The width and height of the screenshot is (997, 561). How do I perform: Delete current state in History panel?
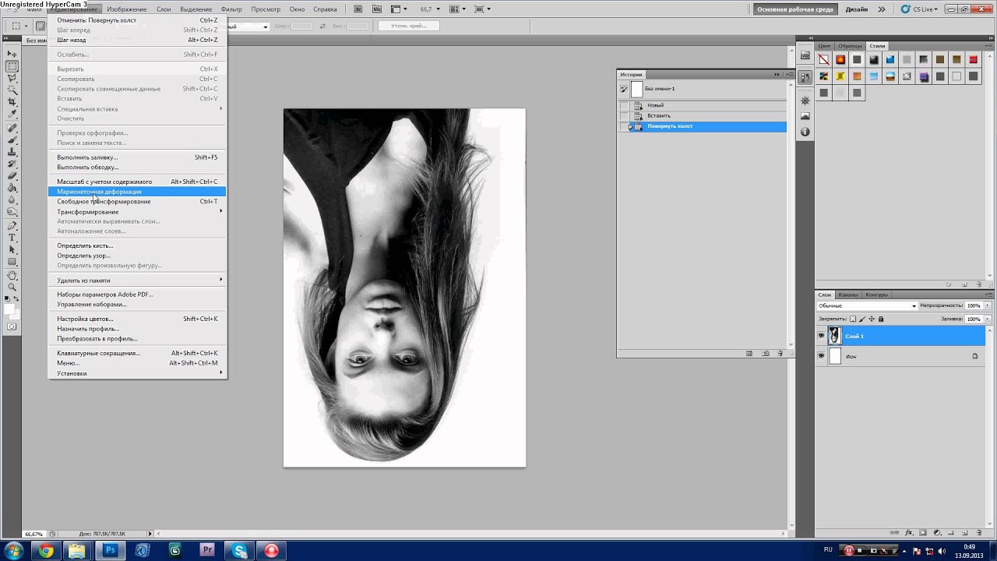pyautogui.click(x=780, y=353)
